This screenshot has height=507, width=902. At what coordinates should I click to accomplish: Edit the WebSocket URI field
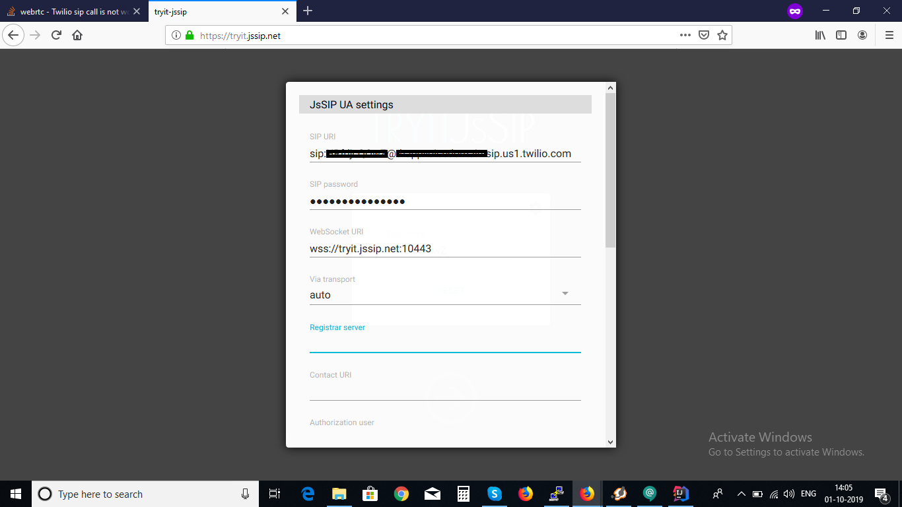(445, 249)
